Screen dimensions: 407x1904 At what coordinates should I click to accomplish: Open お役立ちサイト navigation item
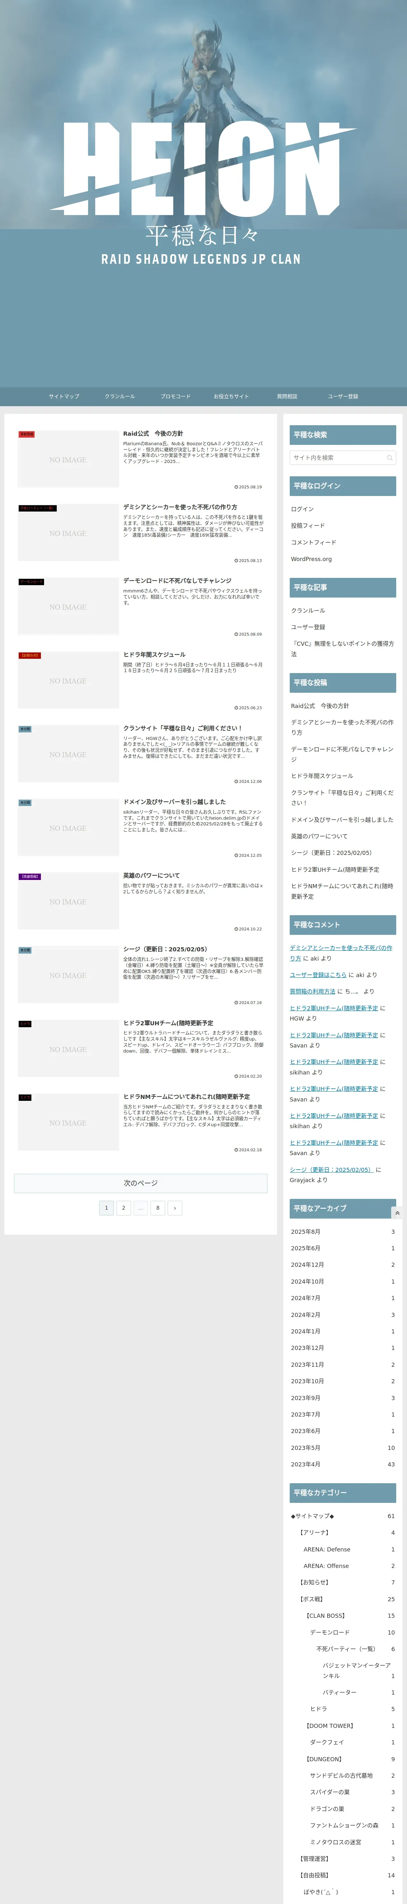[231, 396]
